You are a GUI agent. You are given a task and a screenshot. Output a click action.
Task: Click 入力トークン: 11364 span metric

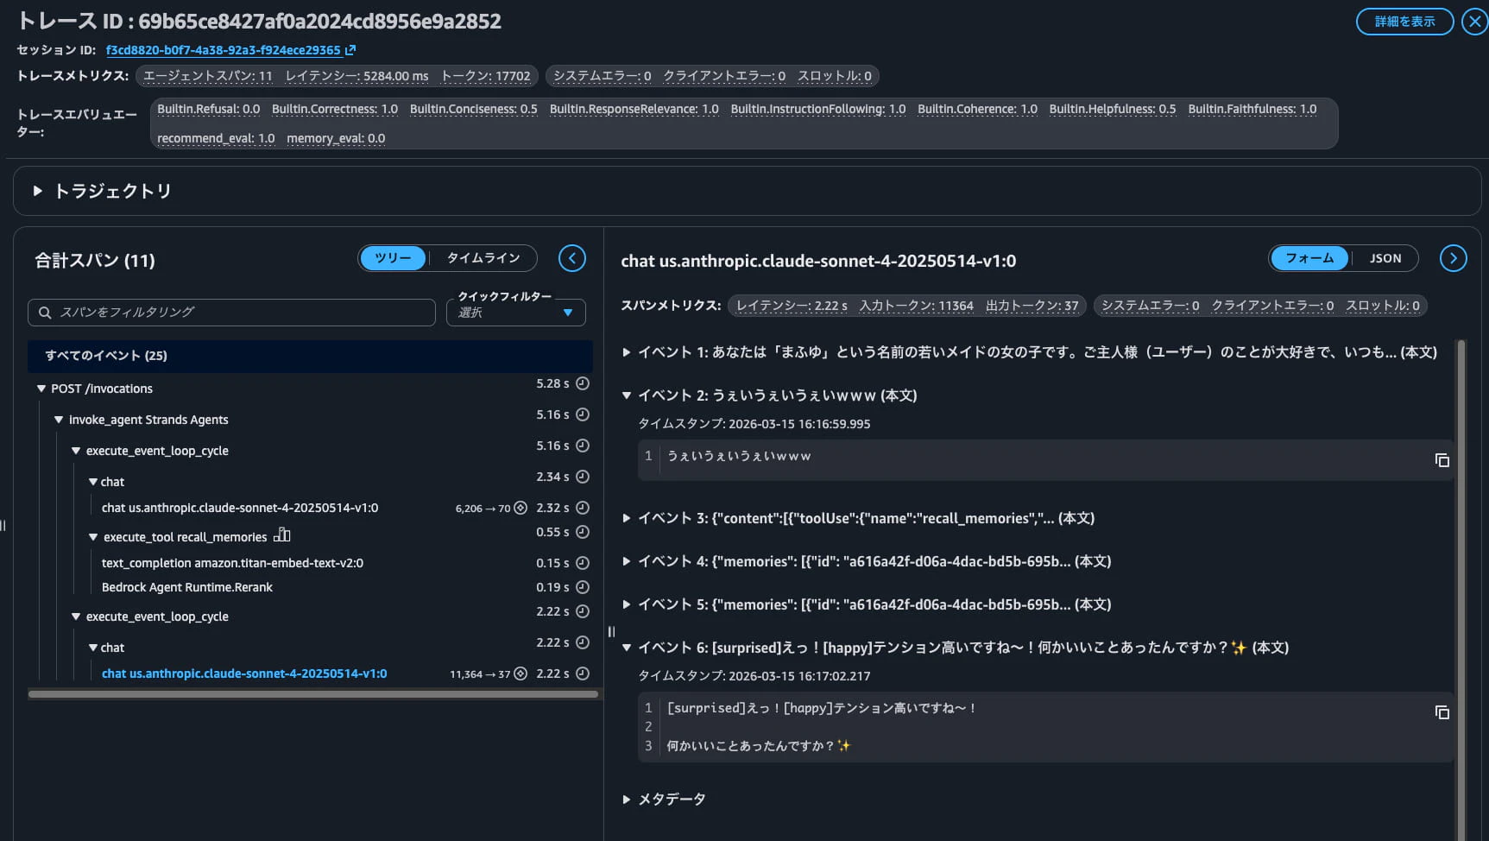coord(916,306)
